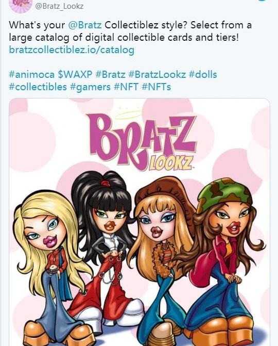The image size is (278, 346).
Task: Click the #gamers hashtag
Action: point(90,87)
